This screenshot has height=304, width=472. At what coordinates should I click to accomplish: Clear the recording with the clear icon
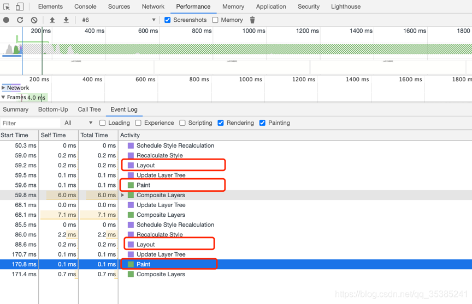(x=34, y=20)
